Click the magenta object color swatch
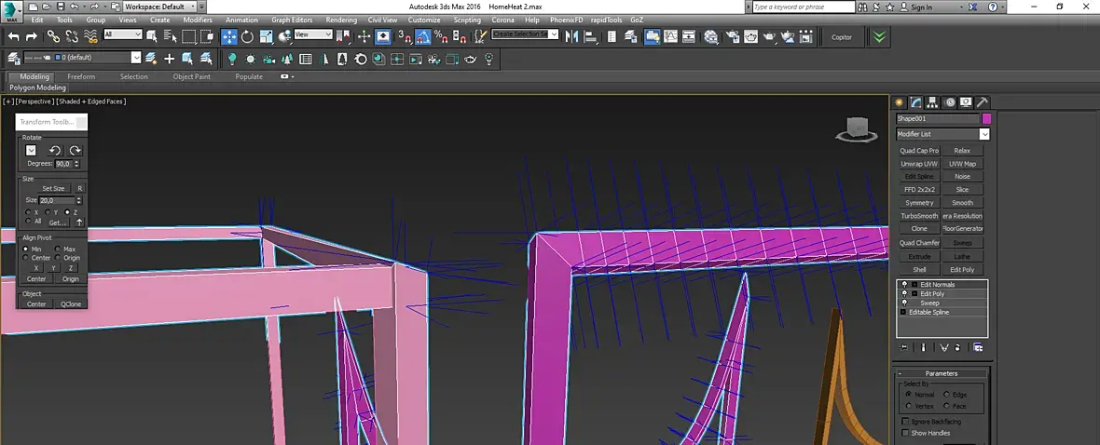1100x445 pixels. tap(986, 119)
